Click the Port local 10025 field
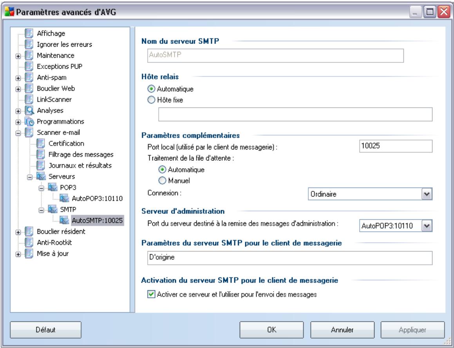 (396, 146)
